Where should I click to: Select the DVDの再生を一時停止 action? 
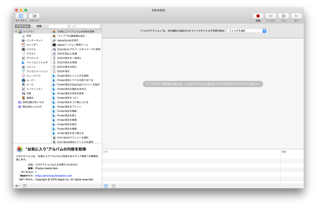click(x=76, y=58)
